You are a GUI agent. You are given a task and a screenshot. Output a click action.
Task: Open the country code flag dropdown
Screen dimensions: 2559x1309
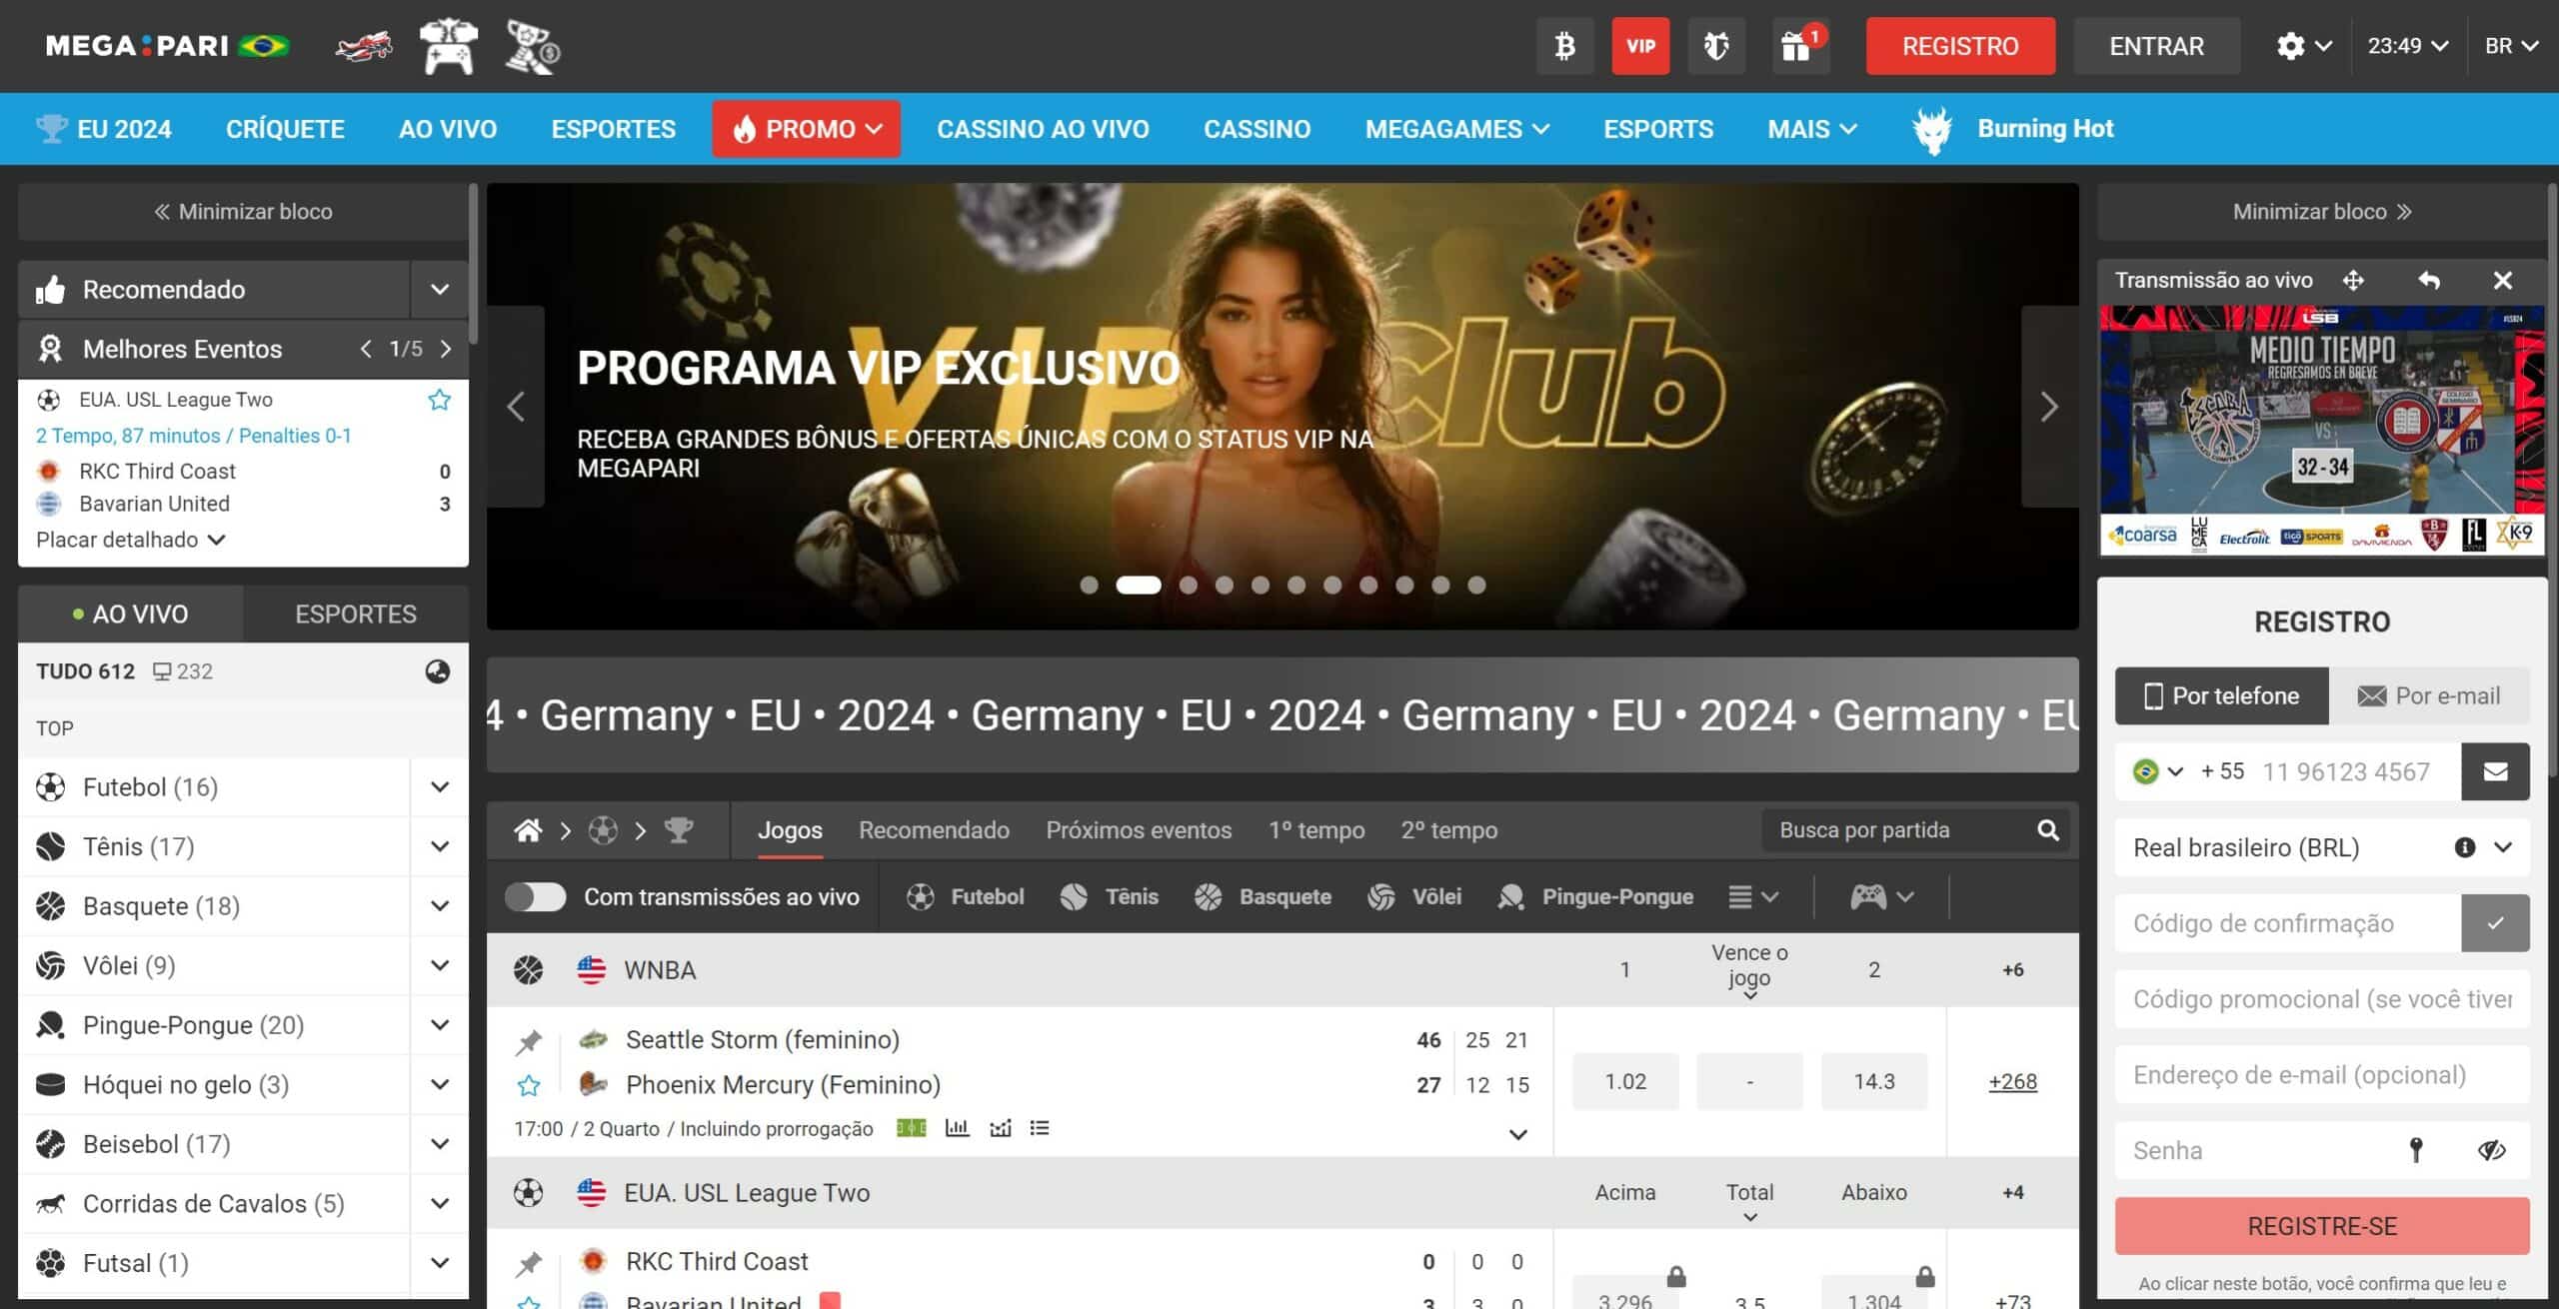pos(2157,771)
